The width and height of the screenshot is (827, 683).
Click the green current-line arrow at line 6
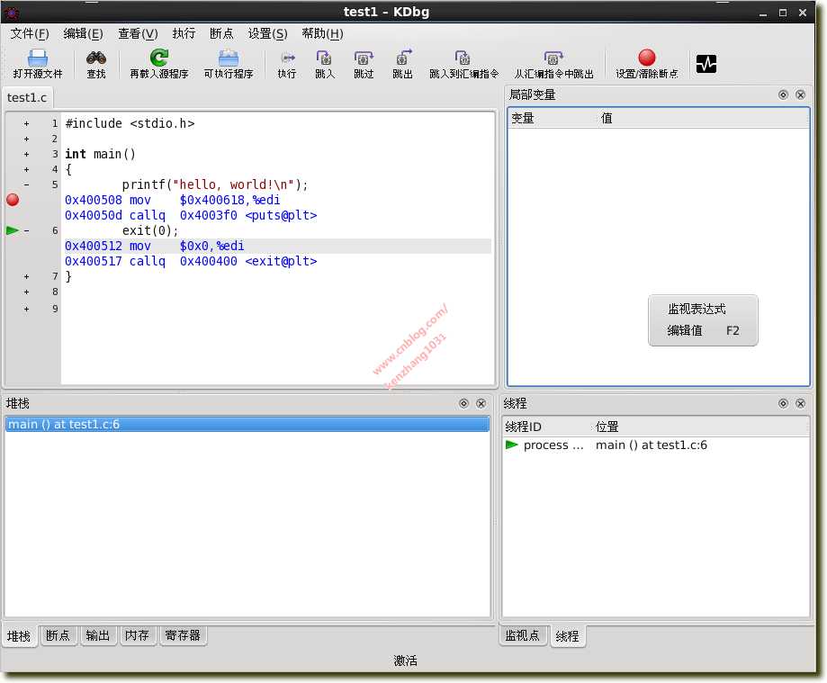12,230
